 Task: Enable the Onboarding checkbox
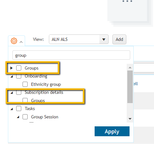point(19,76)
